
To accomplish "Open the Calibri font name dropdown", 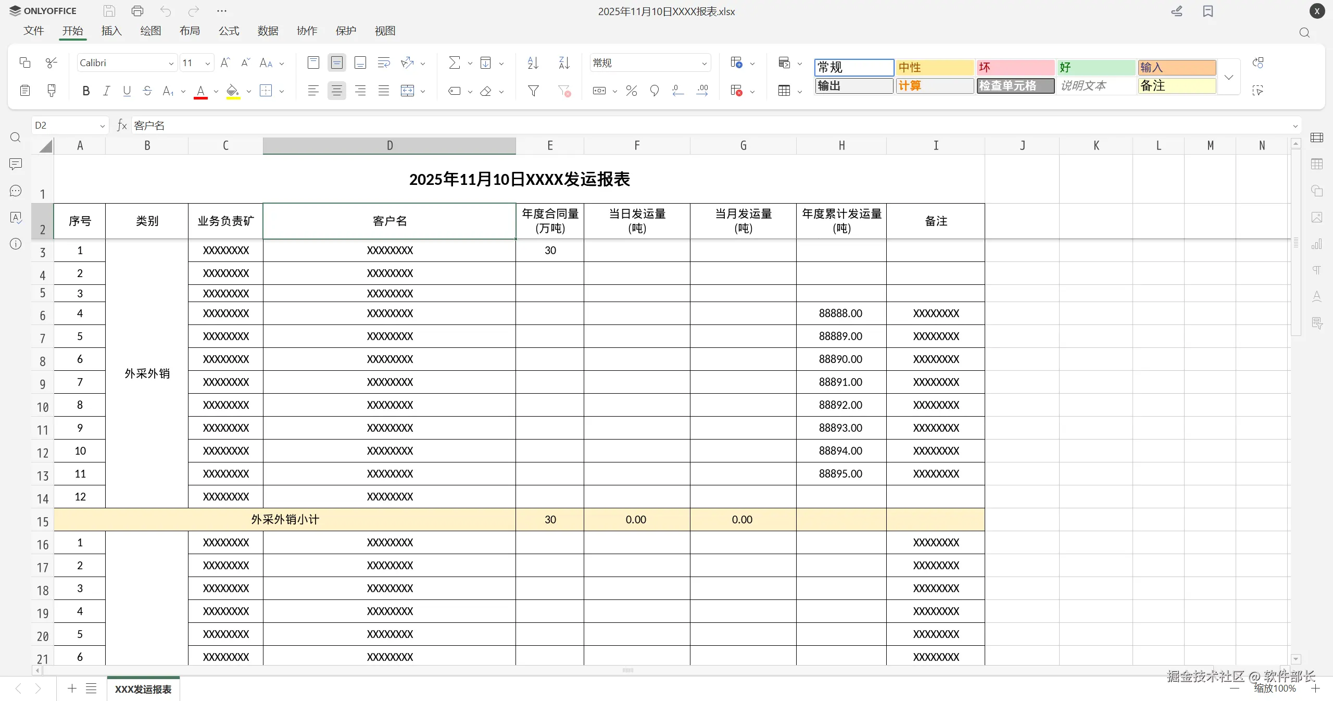I will point(171,64).
